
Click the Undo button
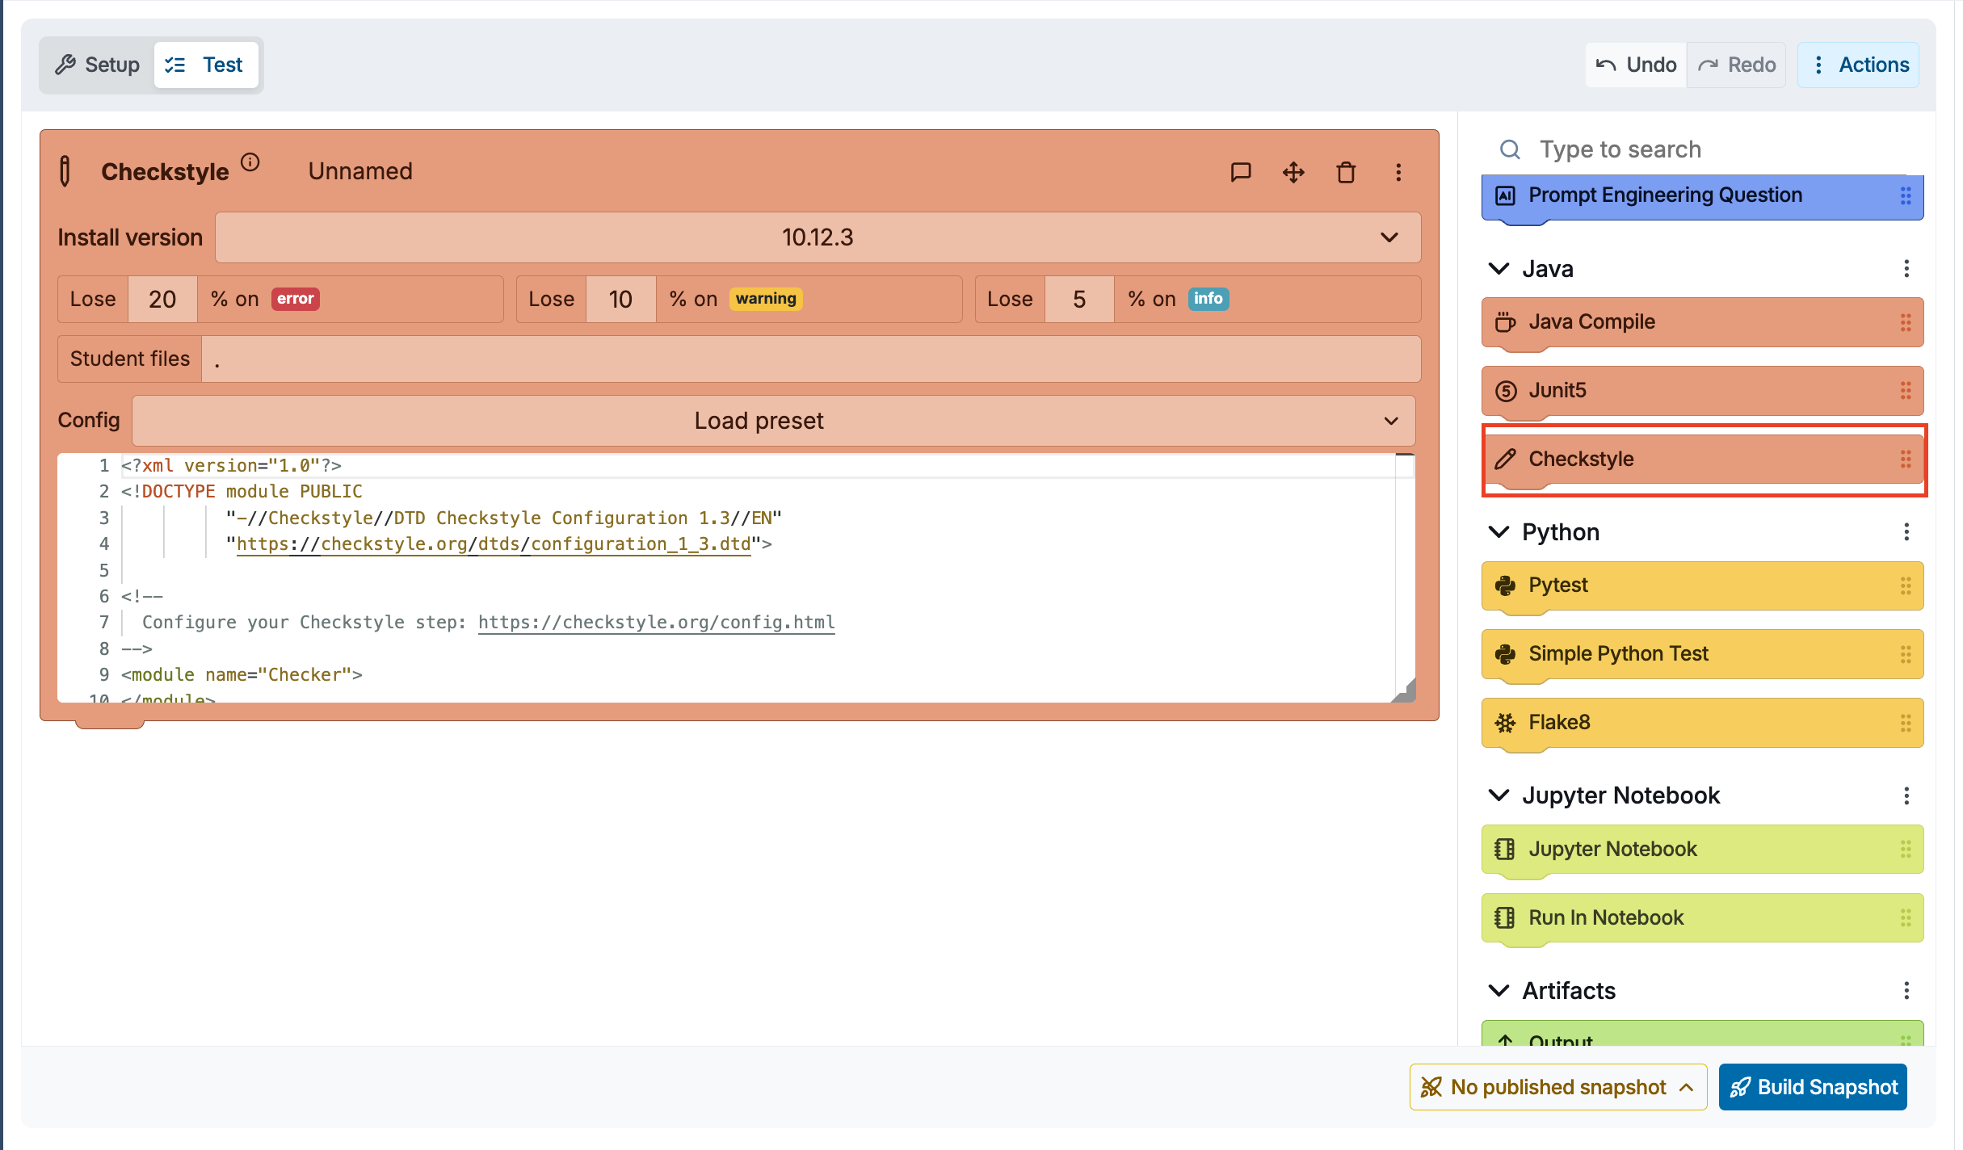1636,65
